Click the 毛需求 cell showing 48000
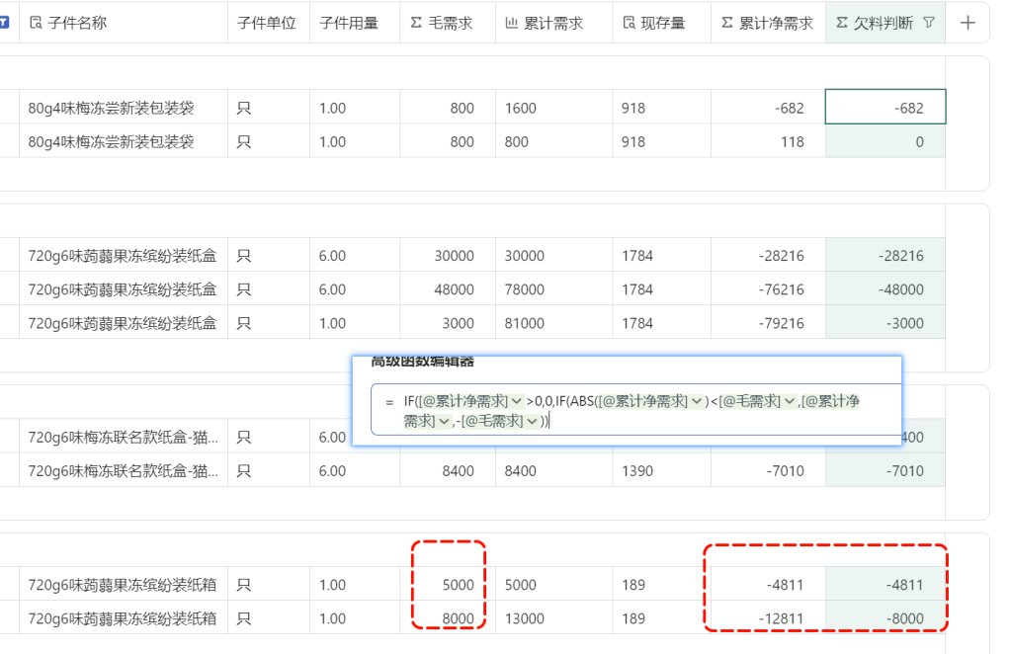The width and height of the screenshot is (1012, 654). pos(448,288)
